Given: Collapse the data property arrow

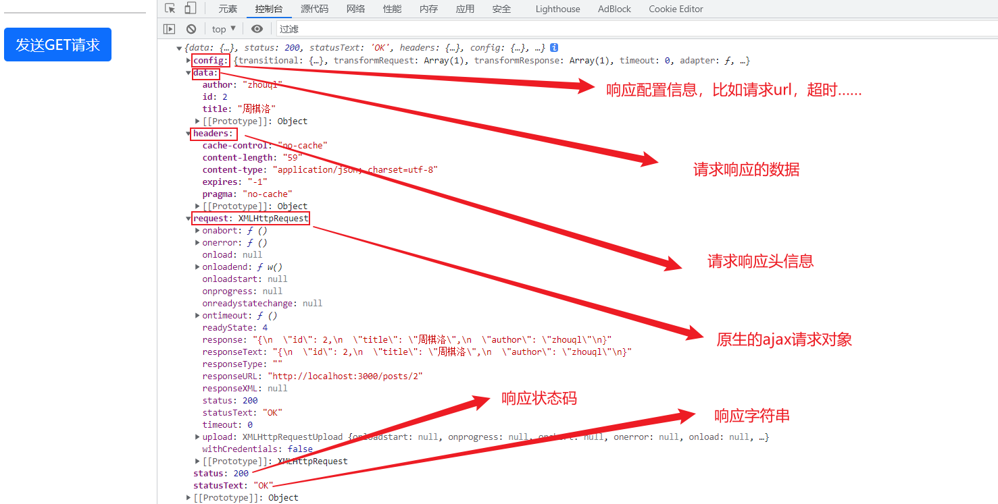Looking at the screenshot, I should click(x=189, y=73).
